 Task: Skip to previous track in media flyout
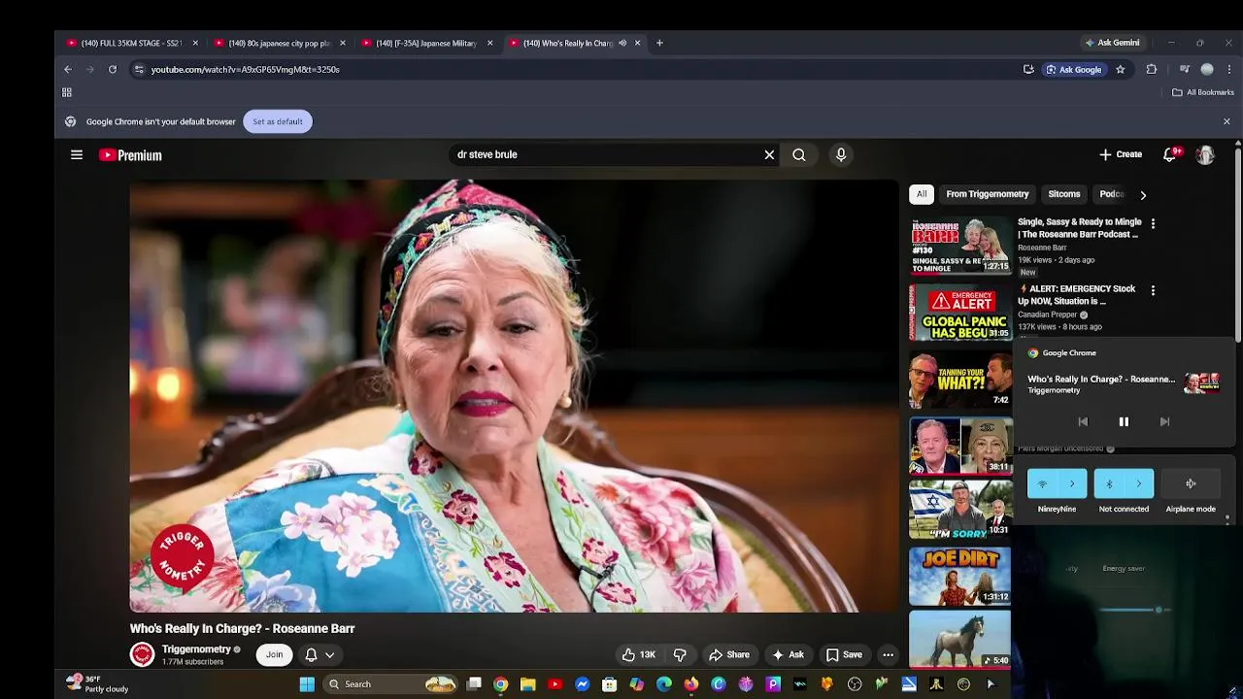click(1083, 421)
